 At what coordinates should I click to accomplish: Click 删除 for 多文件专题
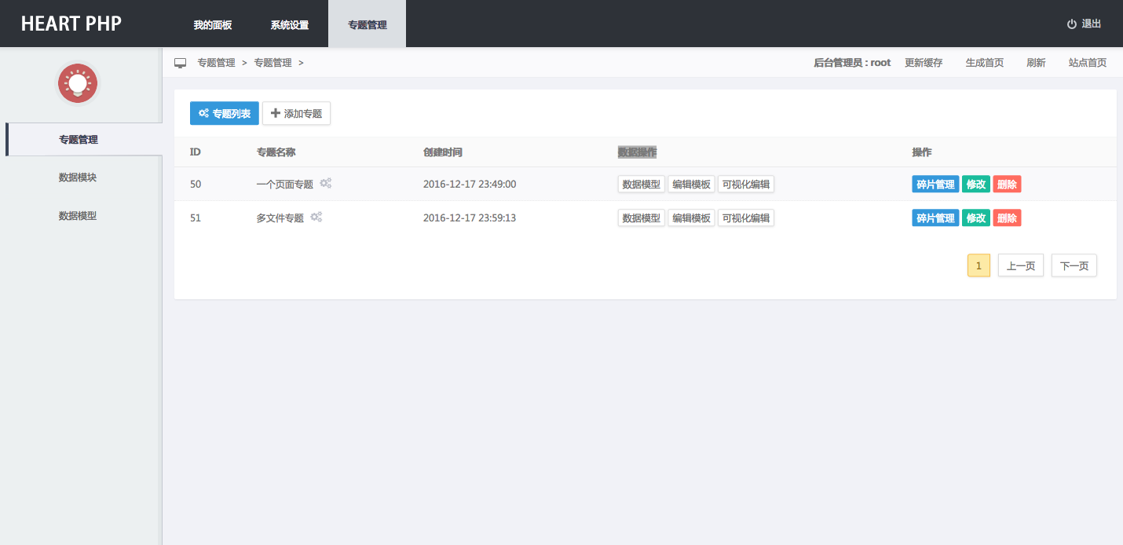[x=1007, y=218]
